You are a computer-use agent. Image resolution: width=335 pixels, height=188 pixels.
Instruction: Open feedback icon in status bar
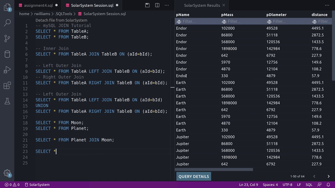click(319, 185)
